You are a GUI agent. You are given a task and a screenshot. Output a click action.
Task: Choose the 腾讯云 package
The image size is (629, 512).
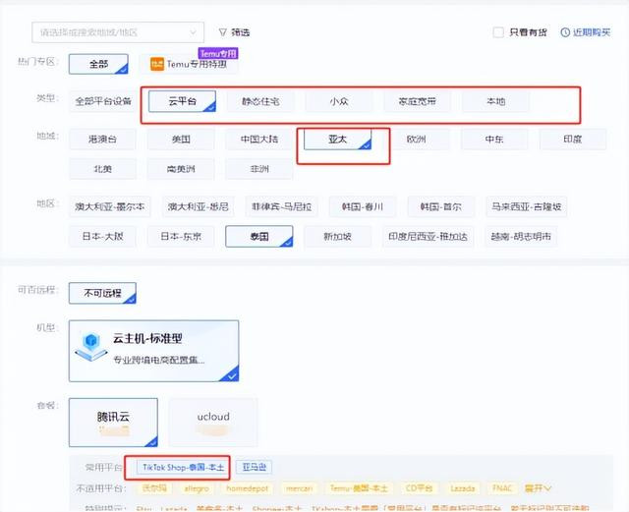[113, 423]
